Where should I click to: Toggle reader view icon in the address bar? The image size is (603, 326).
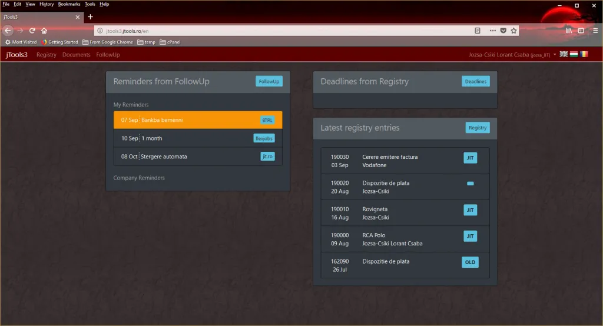(478, 31)
